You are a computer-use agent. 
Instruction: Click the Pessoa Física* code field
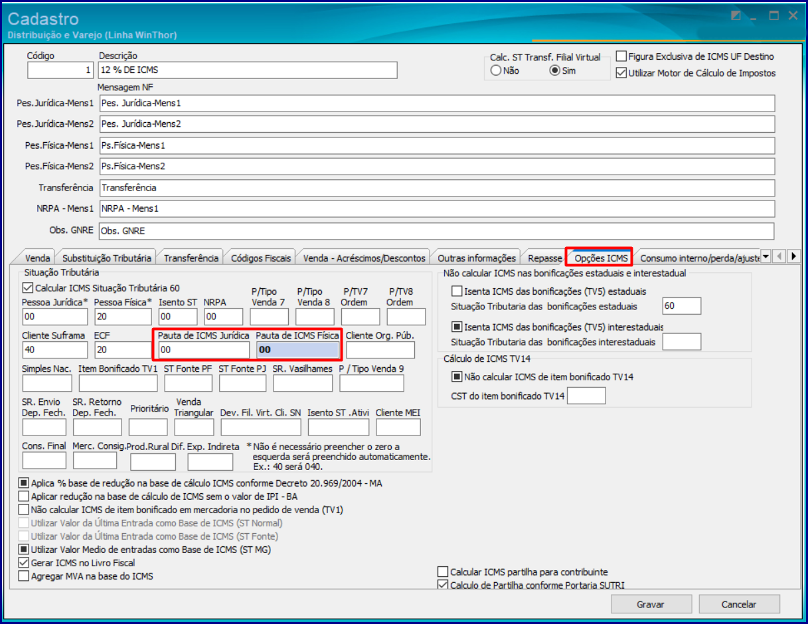pyautogui.click(x=123, y=317)
